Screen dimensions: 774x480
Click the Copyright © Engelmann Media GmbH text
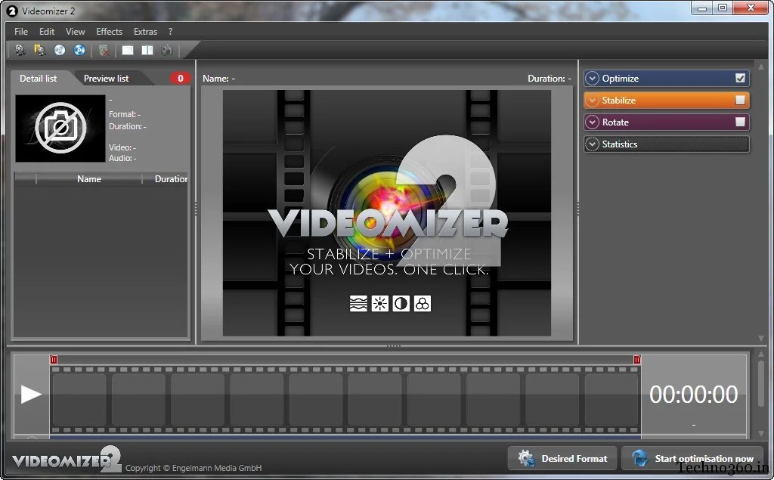tap(193, 468)
